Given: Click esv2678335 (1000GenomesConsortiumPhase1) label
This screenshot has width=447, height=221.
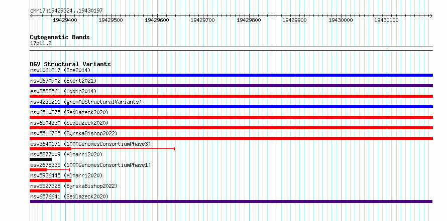Looking at the screenshot, I should [x=90, y=165].
